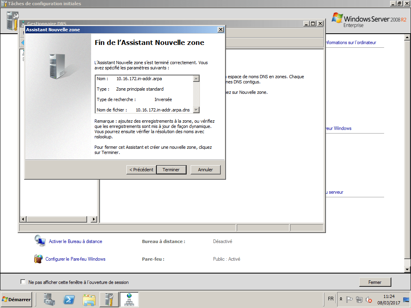Open PowerShell from the taskbar
This screenshot has height=308, width=411.
[68, 300]
